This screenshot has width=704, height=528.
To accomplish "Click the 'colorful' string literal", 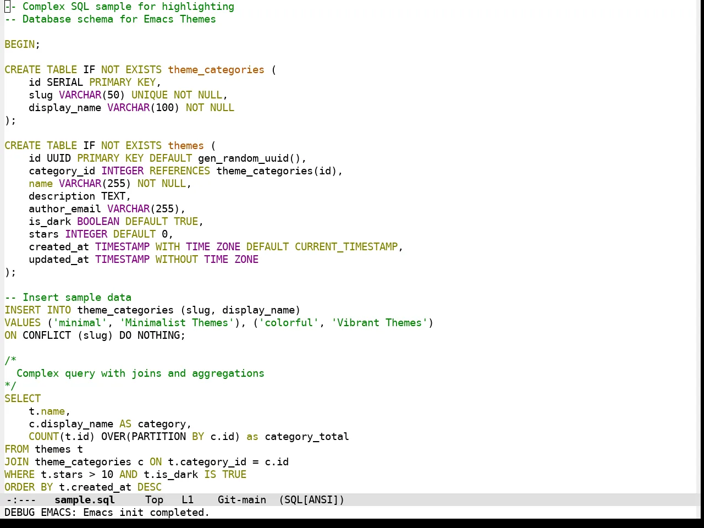I will point(289,323).
